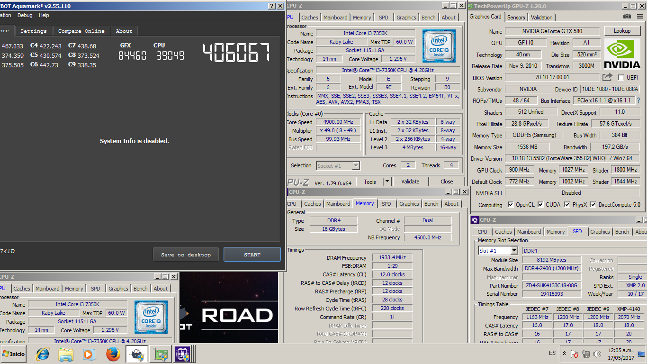647x364 pixels.
Task: Click the DRAM Frequency value 1933.4 MHz
Action: (392, 258)
